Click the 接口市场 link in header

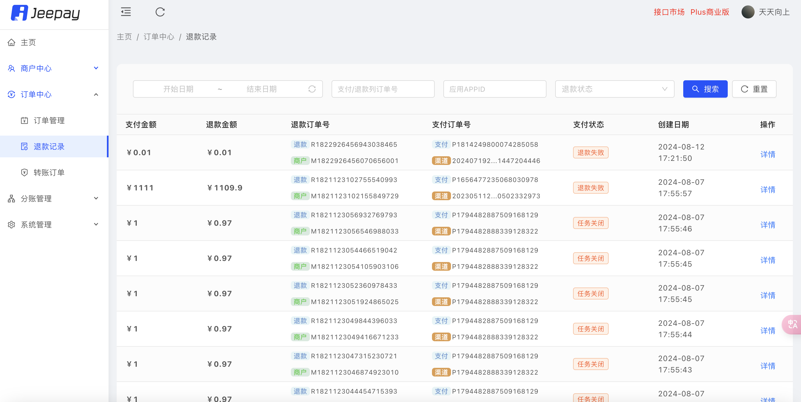coord(669,12)
